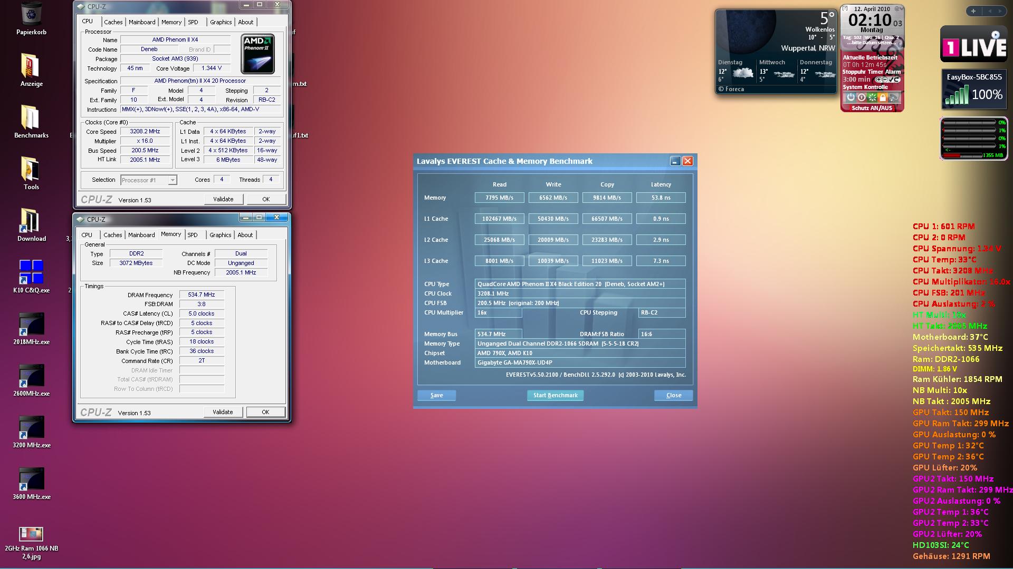Click the Memory Latency value 53.8 ns
The height and width of the screenshot is (569, 1013).
(x=661, y=198)
